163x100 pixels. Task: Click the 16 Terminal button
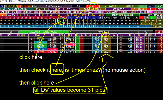point(71,9)
